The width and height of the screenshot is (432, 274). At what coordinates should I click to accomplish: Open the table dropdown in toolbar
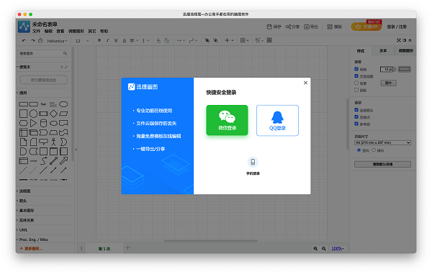[244, 40]
